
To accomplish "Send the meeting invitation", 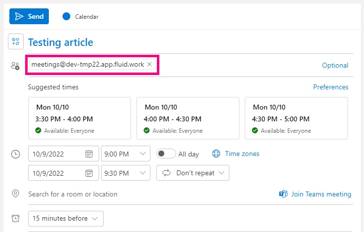I will (x=29, y=16).
